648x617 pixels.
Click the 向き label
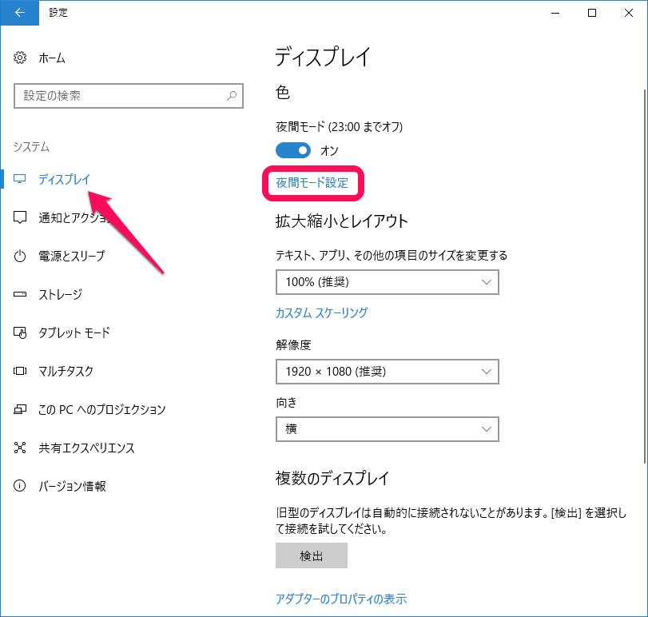pos(286,402)
